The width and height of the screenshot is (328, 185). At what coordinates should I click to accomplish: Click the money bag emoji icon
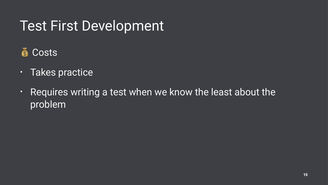25,52
